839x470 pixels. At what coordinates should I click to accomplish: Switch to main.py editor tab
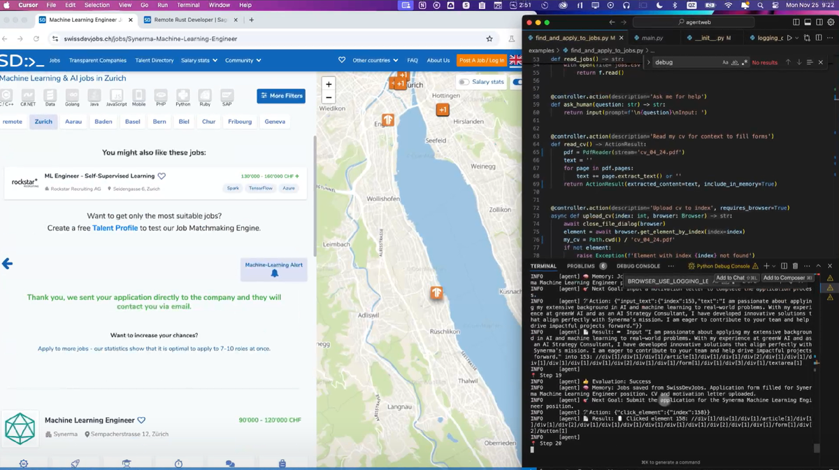652,38
